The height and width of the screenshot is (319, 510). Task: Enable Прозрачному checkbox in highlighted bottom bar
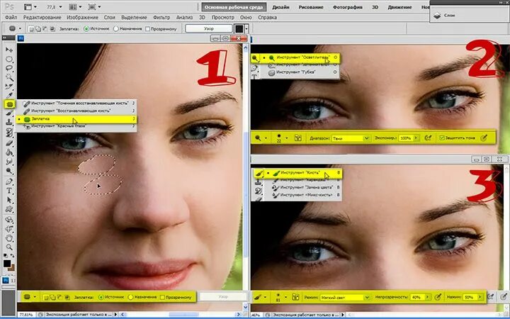162,298
